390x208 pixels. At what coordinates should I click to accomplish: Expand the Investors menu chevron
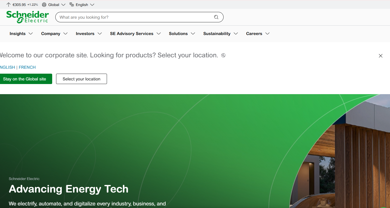pos(100,34)
